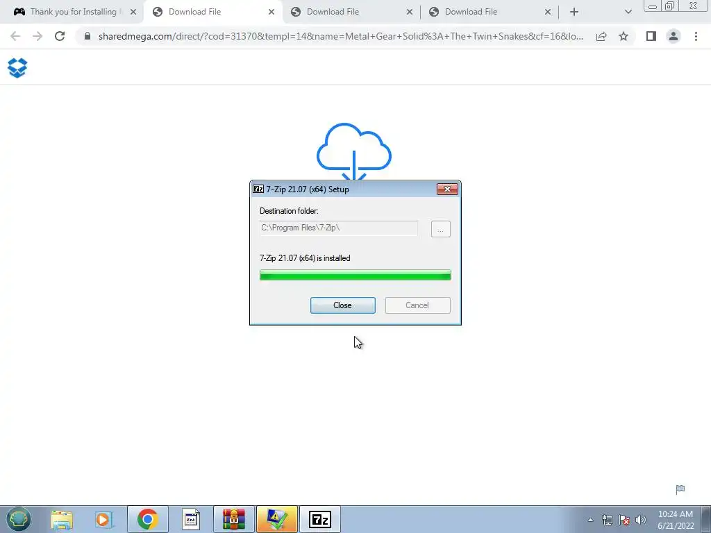Switch to the 'Thank you for Installing' tab
Screen dimensions: 711x533
coord(72,12)
